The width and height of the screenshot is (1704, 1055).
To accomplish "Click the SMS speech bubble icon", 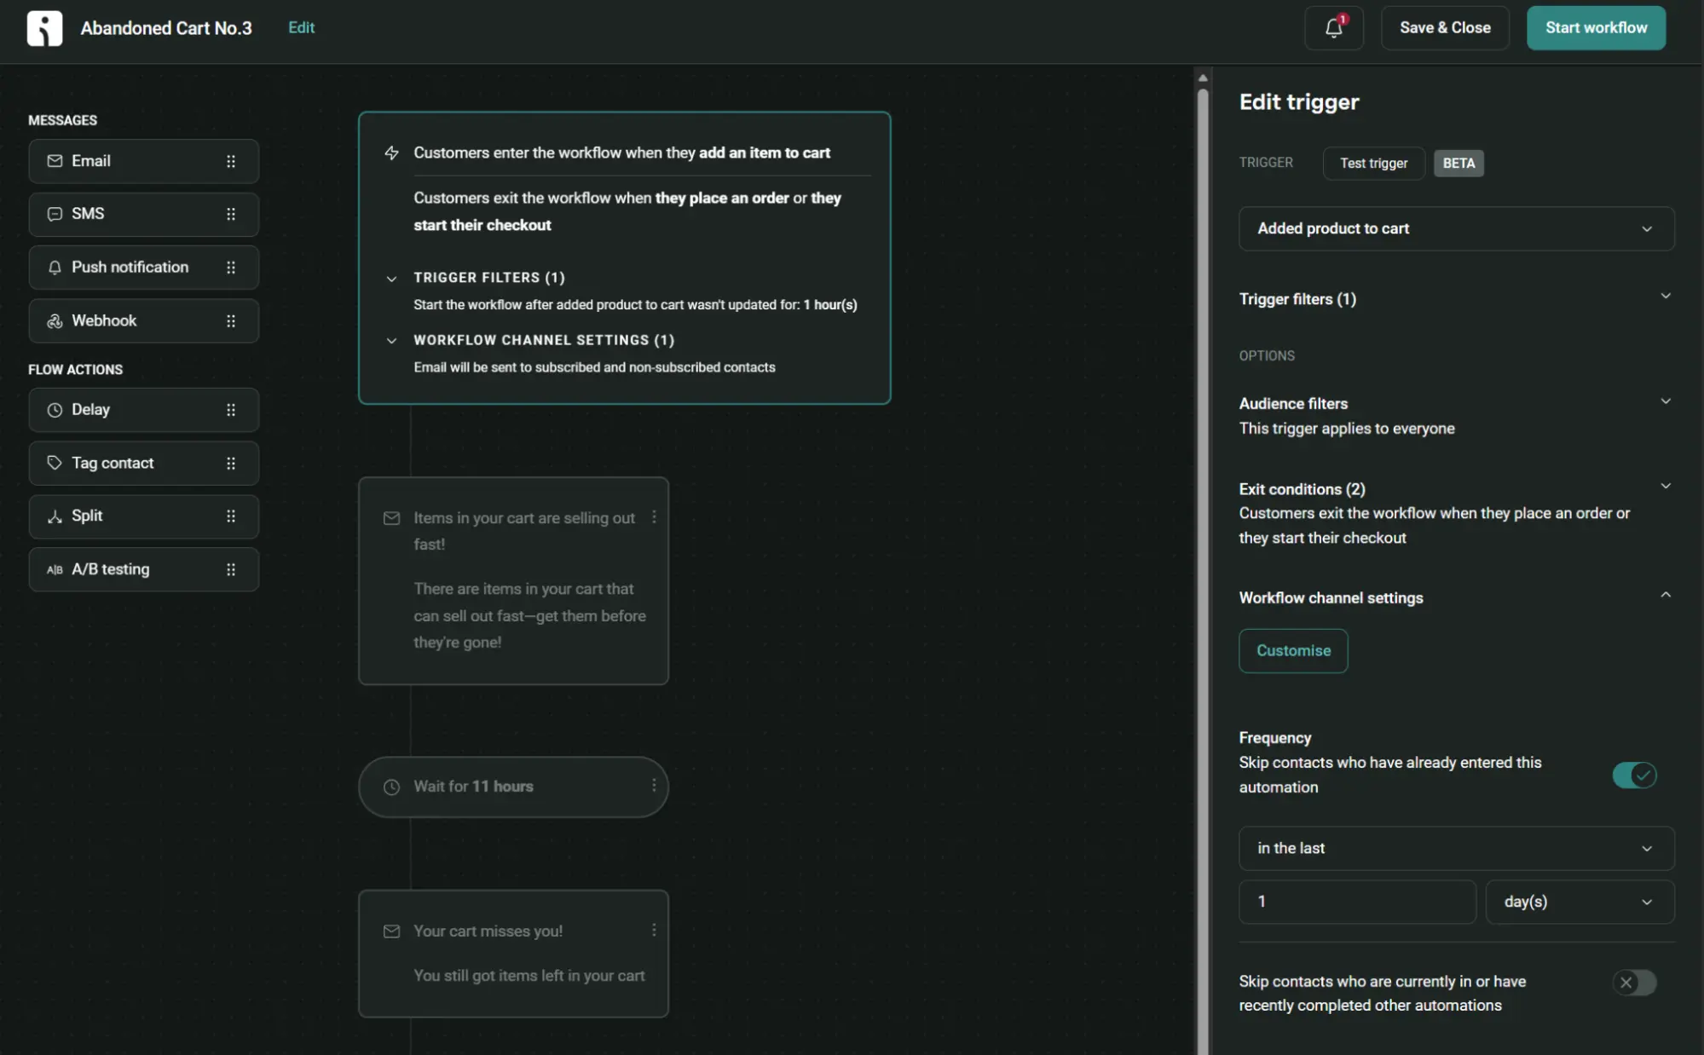I will 55,214.
